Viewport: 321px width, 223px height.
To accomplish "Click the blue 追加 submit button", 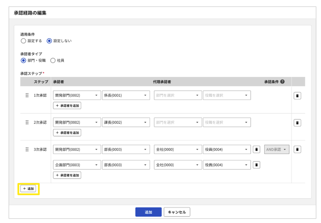I will coord(148,212).
